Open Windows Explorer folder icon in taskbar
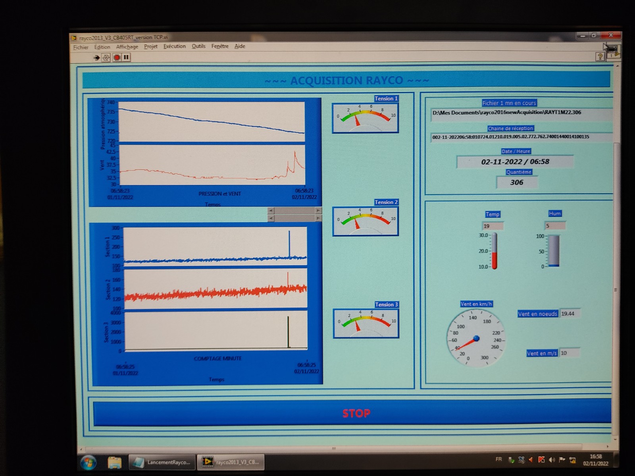This screenshot has height=476, width=635. (115, 462)
